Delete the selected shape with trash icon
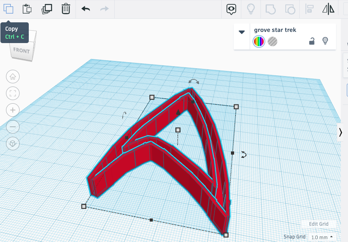Image resolution: width=348 pixels, height=242 pixels. click(66, 9)
